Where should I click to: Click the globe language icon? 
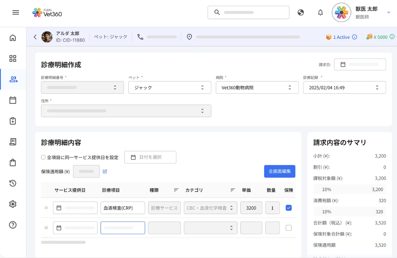tap(301, 13)
